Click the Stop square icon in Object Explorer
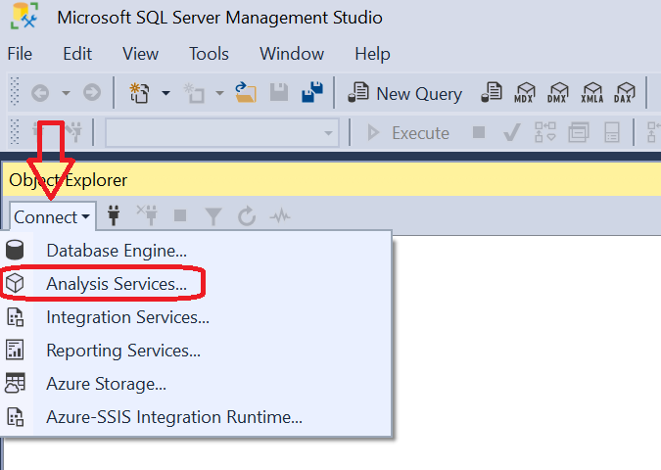Image resolution: width=661 pixels, height=470 pixels. coord(180,215)
